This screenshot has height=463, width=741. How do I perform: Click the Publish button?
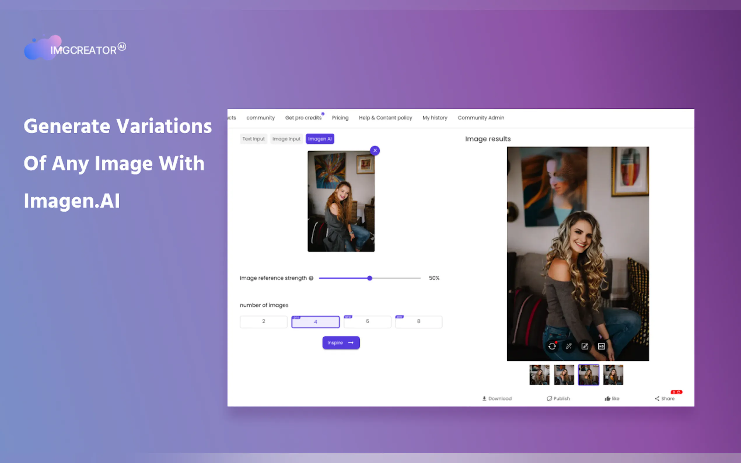pyautogui.click(x=558, y=398)
